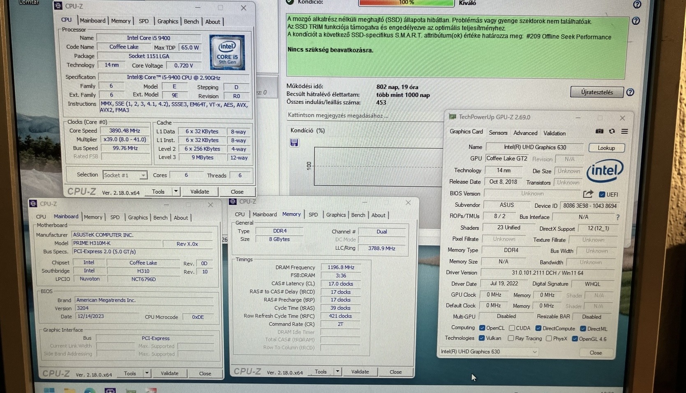Click Validate in the CPU-Z memory timings window
This screenshot has width=686, height=393.
point(360,372)
